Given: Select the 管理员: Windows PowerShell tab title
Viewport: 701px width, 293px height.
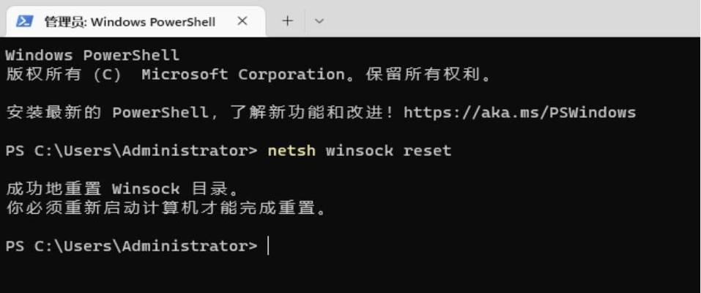Looking at the screenshot, I should 130,22.
